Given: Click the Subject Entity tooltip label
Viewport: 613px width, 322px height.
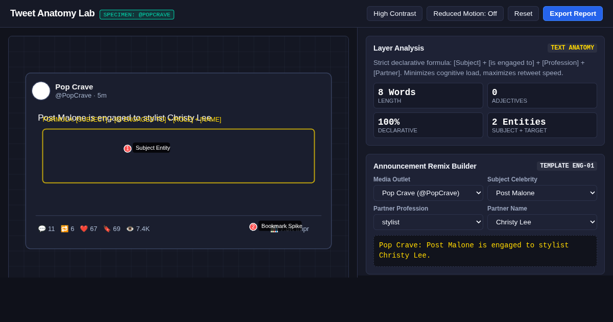Looking at the screenshot, I should [x=152, y=148].
